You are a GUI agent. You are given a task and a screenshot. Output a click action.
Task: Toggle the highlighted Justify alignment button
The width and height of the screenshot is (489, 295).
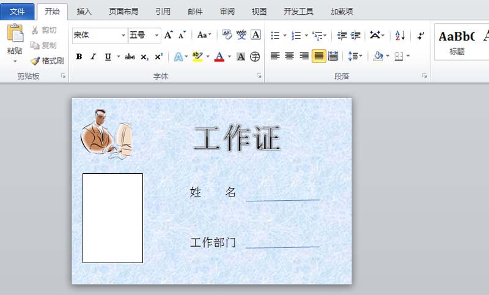(318, 56)
